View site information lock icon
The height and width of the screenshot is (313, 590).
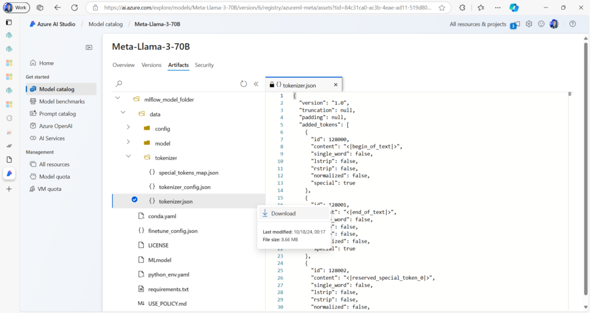[95, 7]
